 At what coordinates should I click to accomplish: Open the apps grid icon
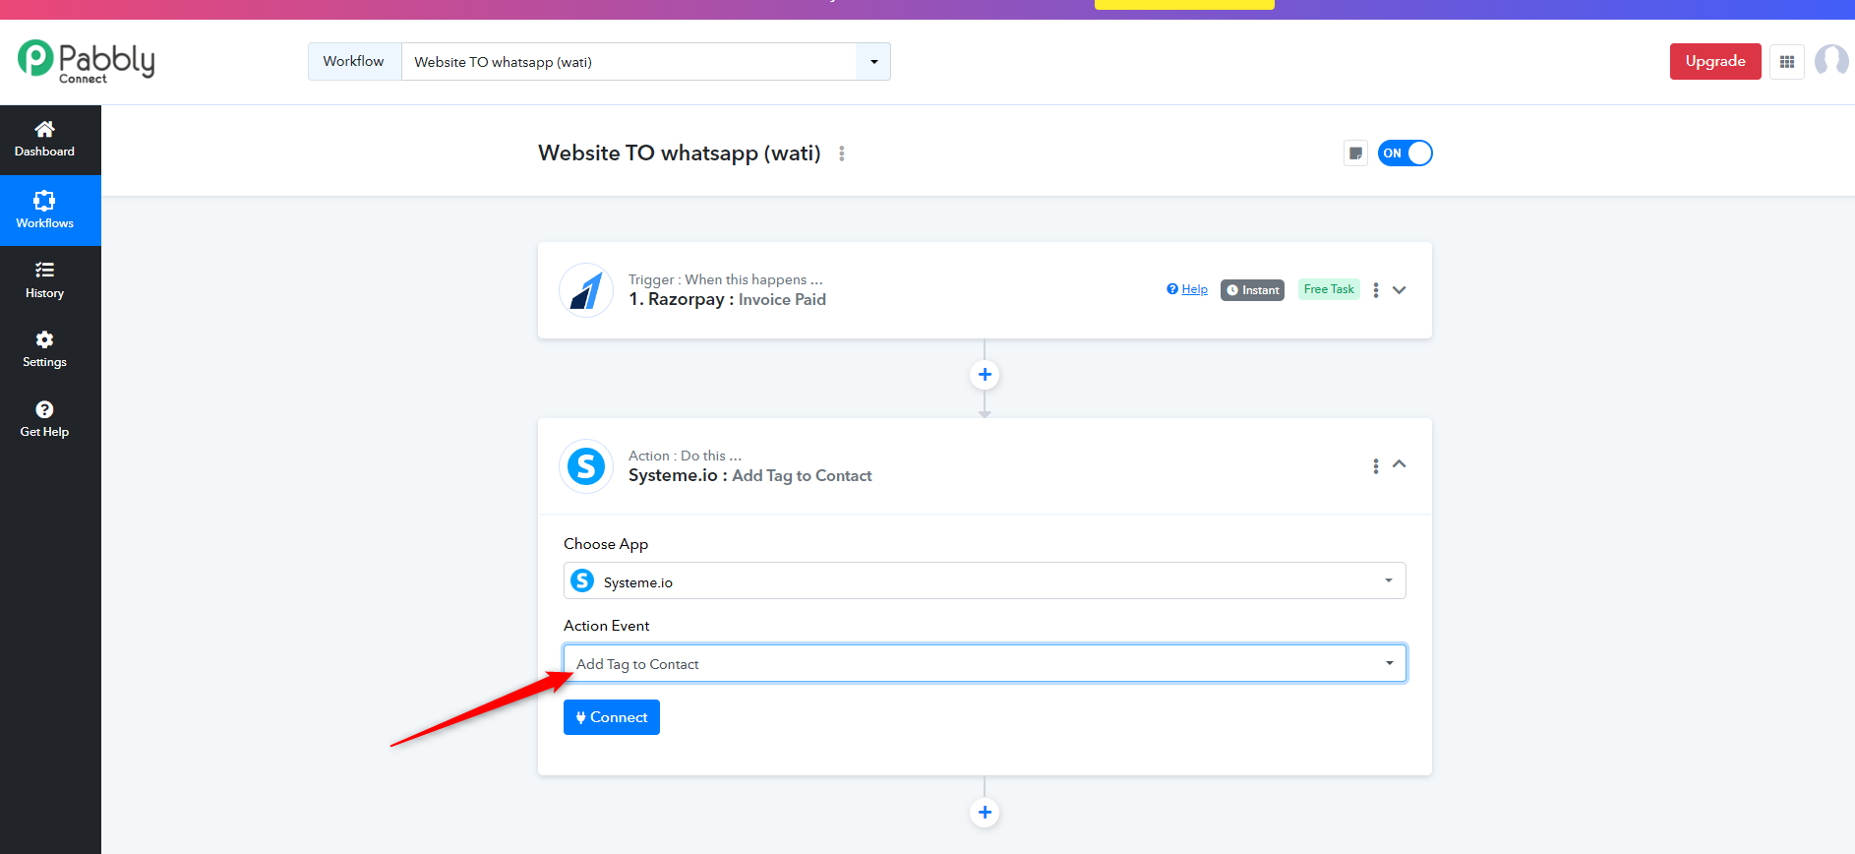tap(1787, 62)
